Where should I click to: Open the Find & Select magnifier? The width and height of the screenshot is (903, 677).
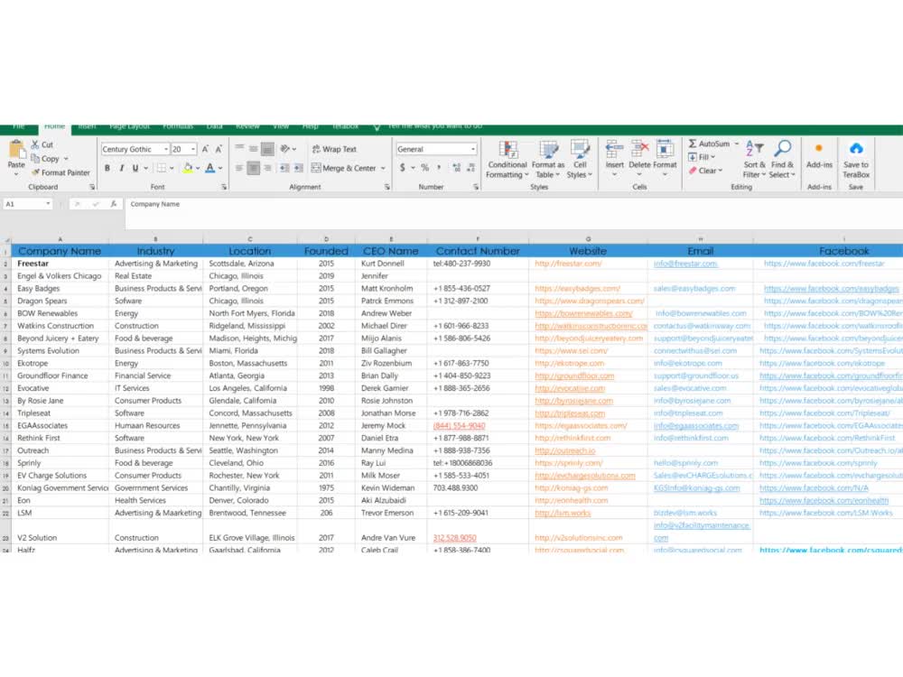coord(781,160)
